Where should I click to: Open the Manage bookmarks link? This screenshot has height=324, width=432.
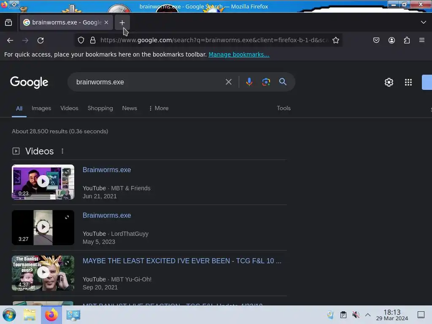(x=239, y=54)
